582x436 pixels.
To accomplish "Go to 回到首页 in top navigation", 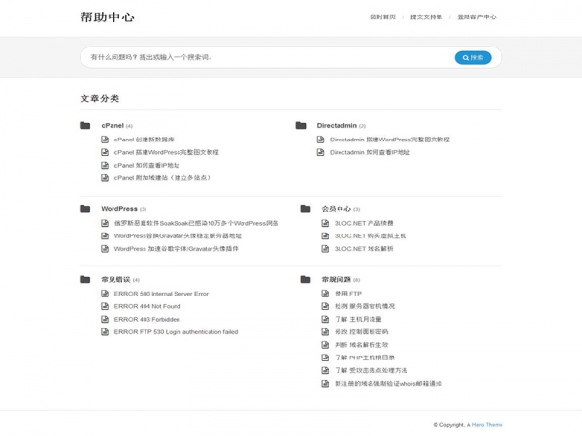I will click(x=383, y=17).
